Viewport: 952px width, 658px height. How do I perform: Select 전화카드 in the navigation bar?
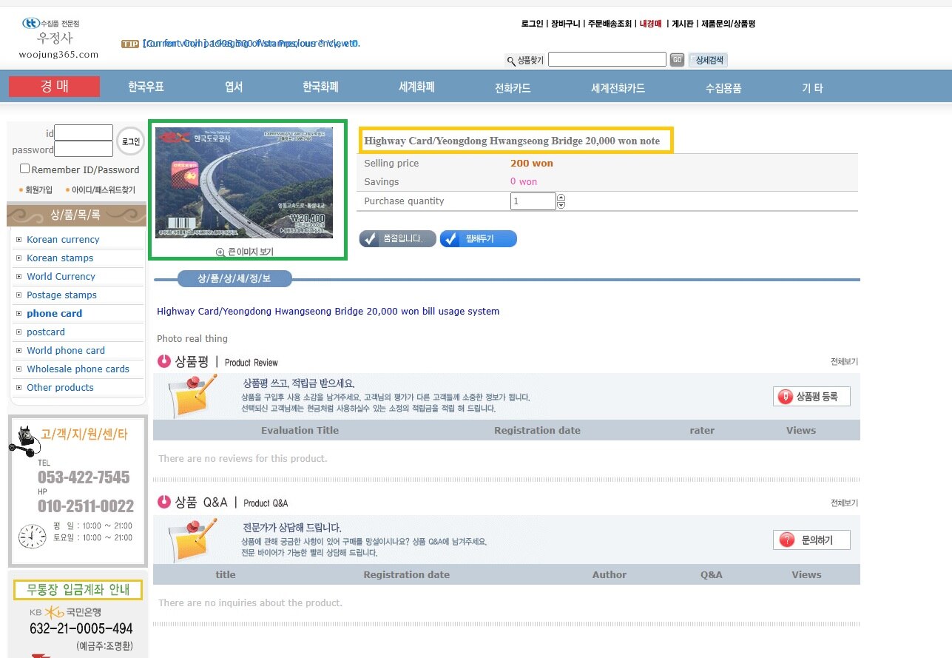[513, 88]
